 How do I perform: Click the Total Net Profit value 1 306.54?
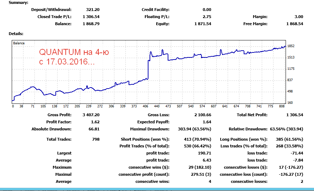(x=295, y=115)
